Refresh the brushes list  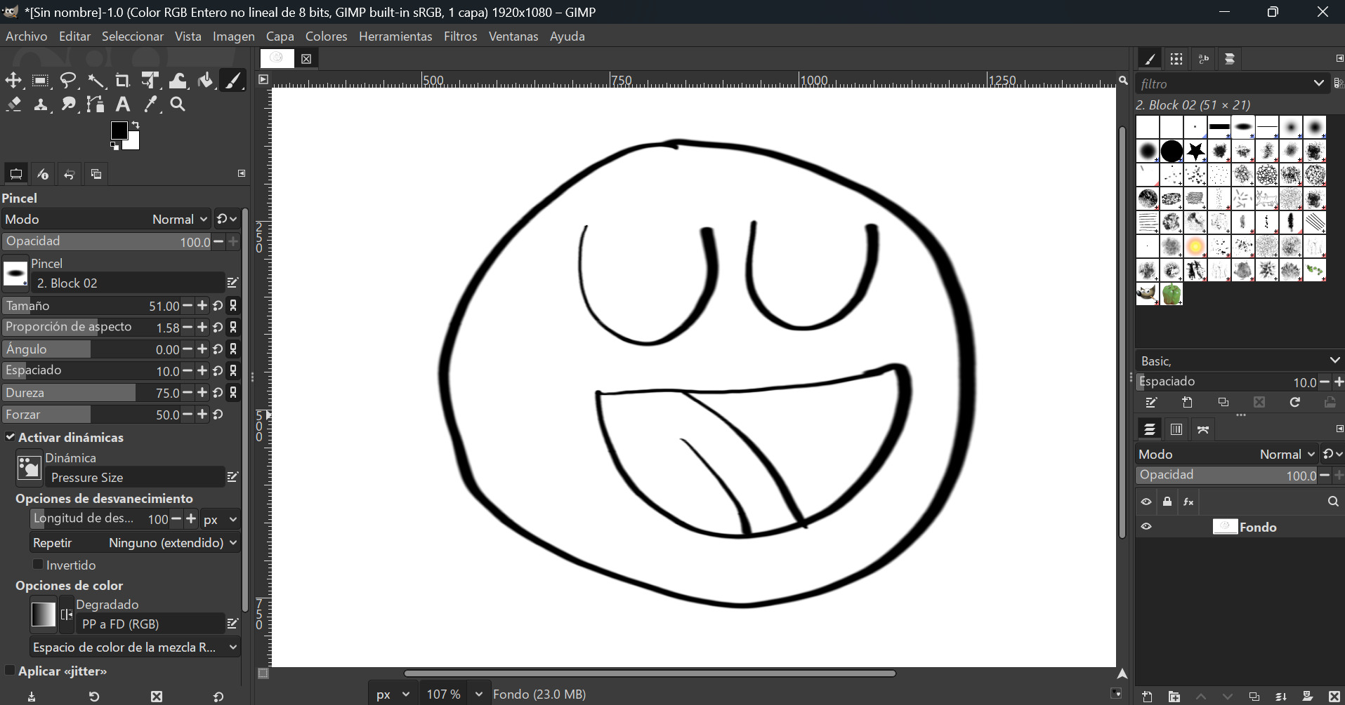[x=1294, y=402]
